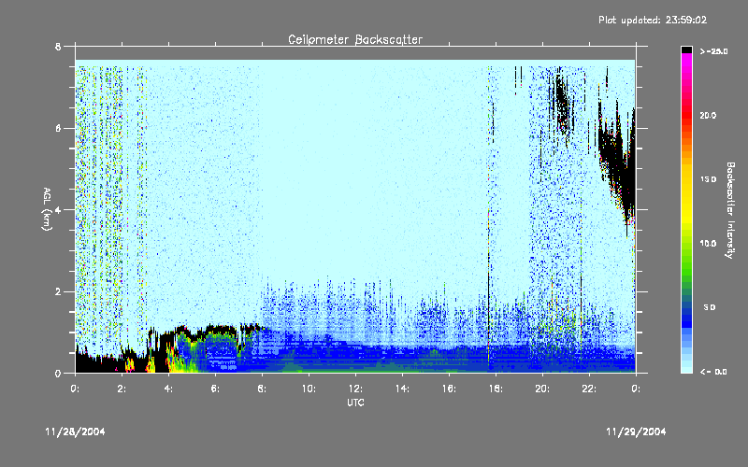Click the 'Plot updated: 23:59:02' timestamp

coord(653,20)
